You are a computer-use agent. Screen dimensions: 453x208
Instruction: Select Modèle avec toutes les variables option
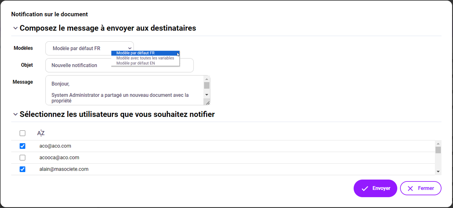tap(145, 58)
